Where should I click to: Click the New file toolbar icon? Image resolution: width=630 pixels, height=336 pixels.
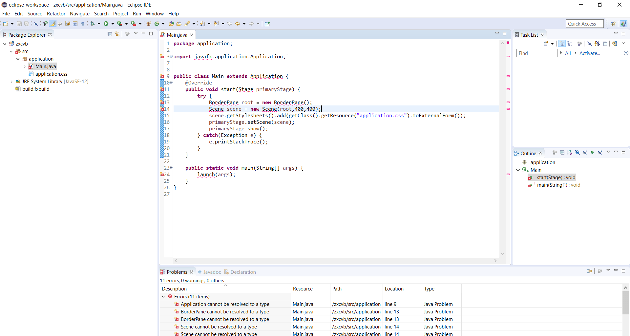pos(6,24)
